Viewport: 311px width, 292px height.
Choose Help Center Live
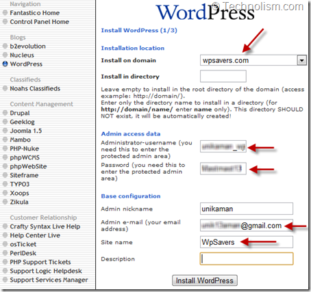[35, 235]
